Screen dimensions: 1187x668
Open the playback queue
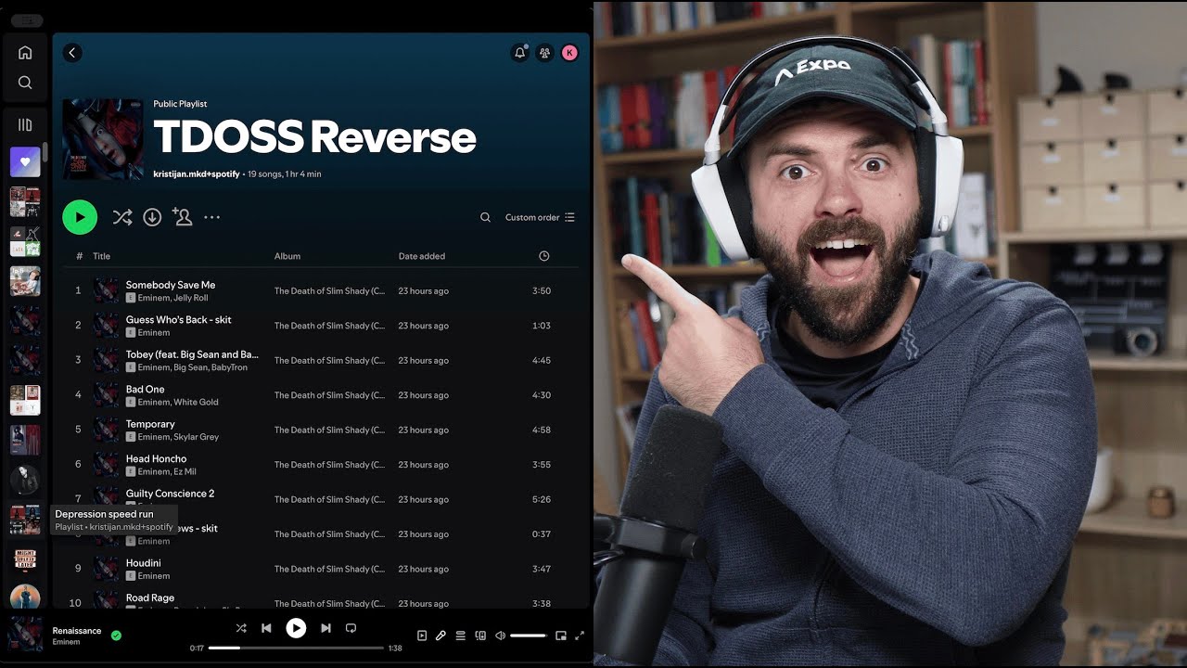pos(460,636)
